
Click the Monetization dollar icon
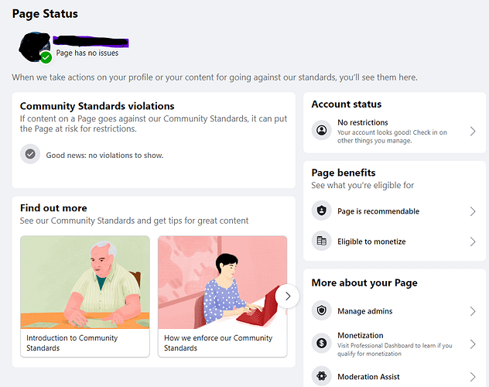click(321, 344)
